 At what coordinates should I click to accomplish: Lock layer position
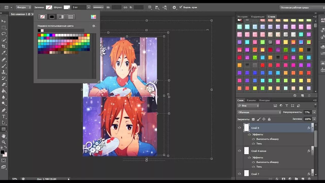264,119
